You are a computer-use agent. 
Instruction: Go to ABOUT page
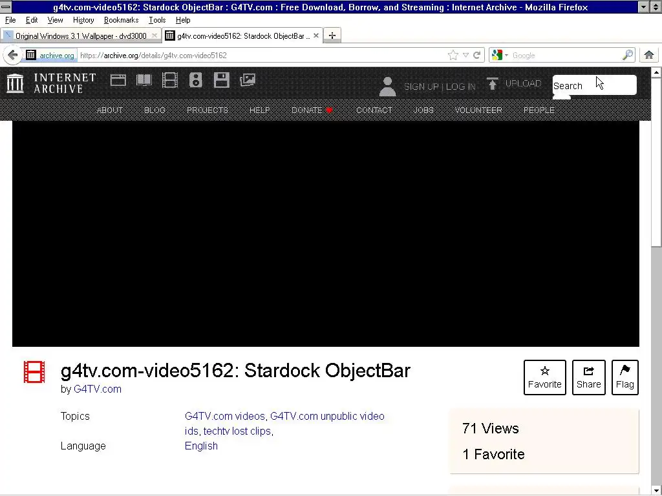[110, 110]
